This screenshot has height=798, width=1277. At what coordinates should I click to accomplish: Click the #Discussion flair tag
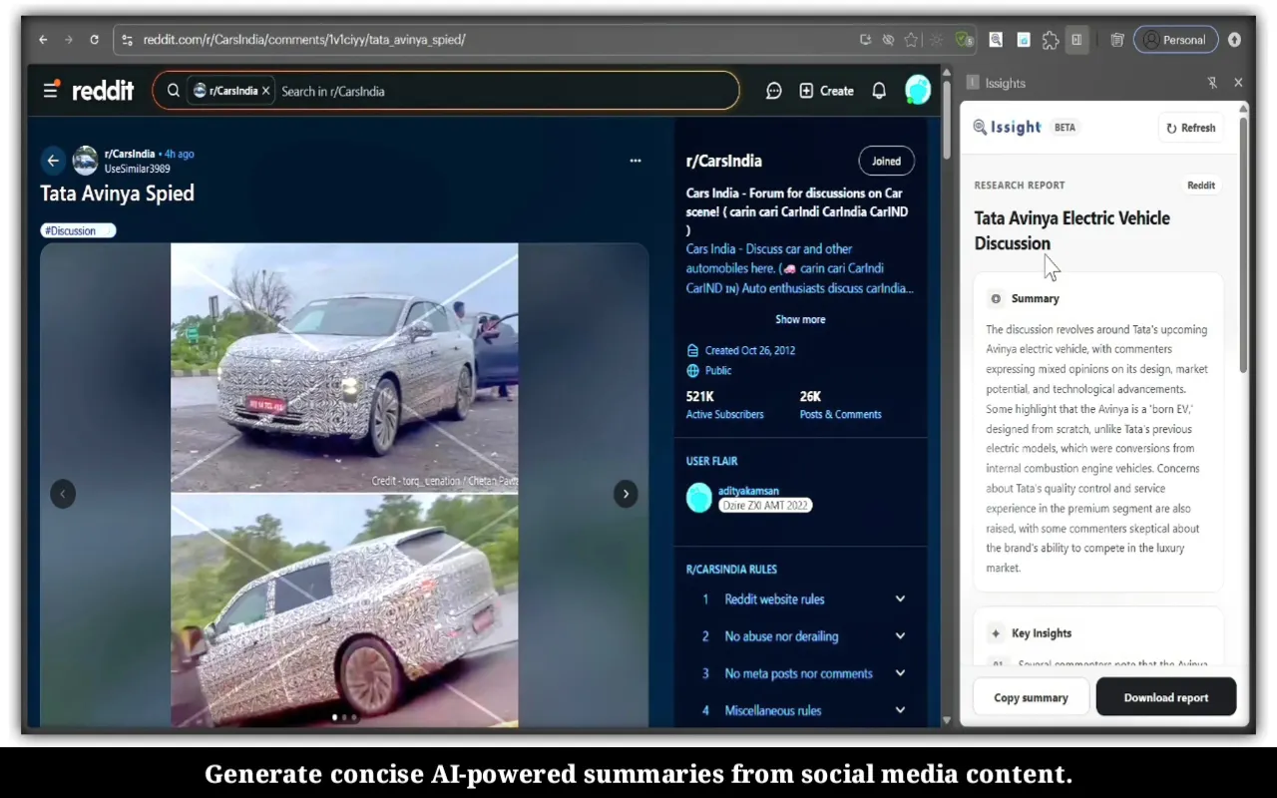tap(78, 230)
